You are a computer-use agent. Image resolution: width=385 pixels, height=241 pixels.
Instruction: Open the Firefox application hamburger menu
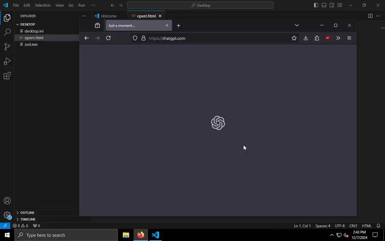pos(349,38)
